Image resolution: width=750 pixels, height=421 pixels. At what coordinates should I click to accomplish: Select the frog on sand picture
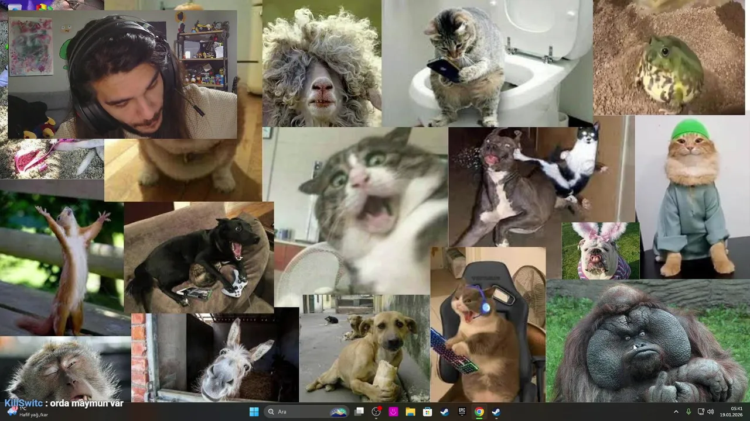click(669, 57)
